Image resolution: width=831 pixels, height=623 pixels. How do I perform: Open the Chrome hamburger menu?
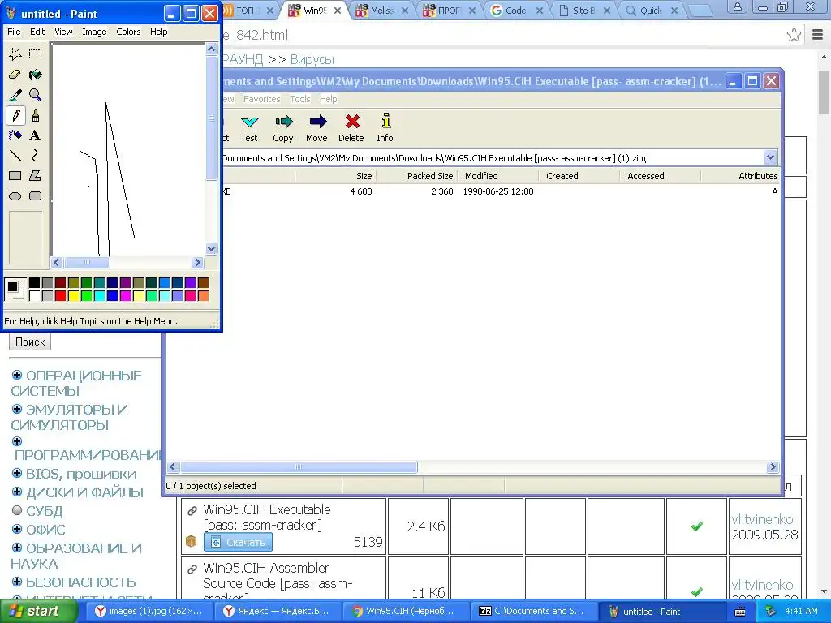(x=818, y=35)
